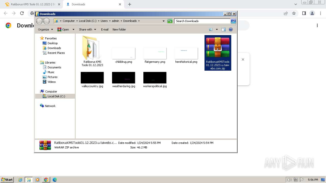Toggle the preview pane icon

tap(224, 29)
